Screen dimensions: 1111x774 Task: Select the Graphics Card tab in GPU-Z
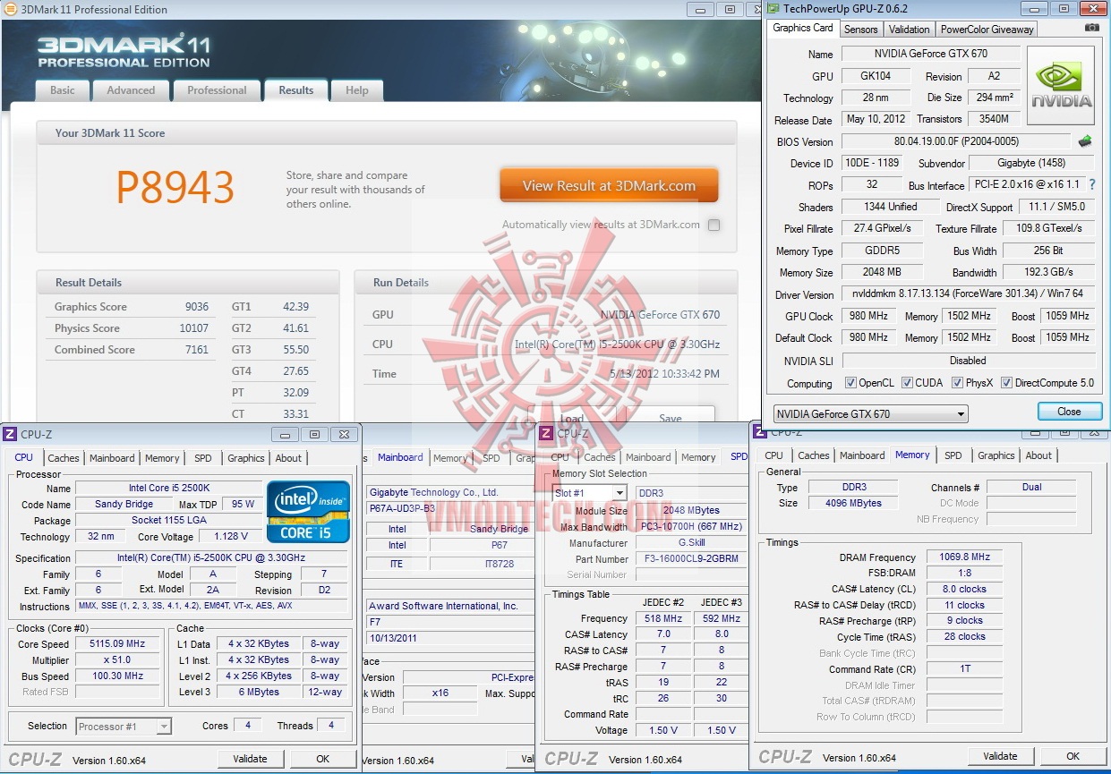point(803,28)
